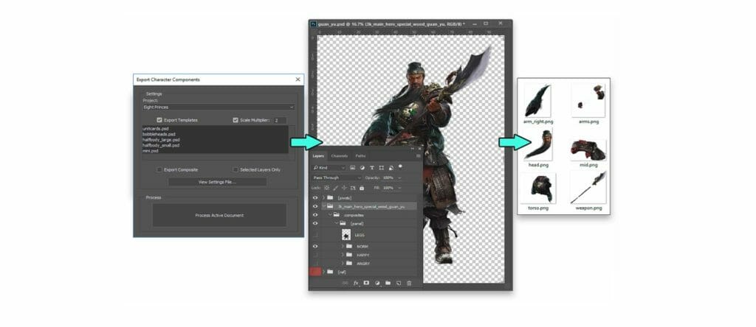756x327 pixels.
Task: Create new adjustment layer icon
Action: coord(377,284)
